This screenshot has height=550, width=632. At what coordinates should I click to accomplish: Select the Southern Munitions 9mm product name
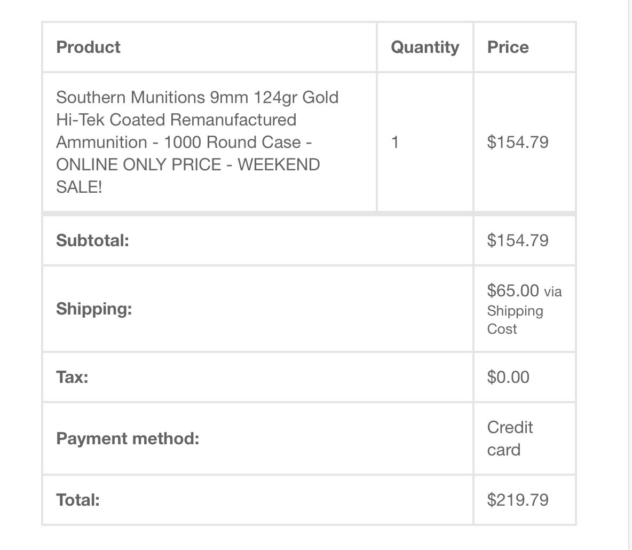click(x=197, y=142)
